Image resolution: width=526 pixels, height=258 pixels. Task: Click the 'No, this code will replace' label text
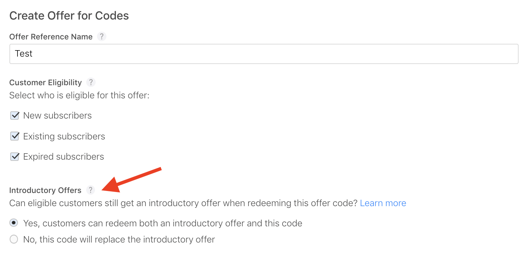pyautogui.click(x=119, y=239)
